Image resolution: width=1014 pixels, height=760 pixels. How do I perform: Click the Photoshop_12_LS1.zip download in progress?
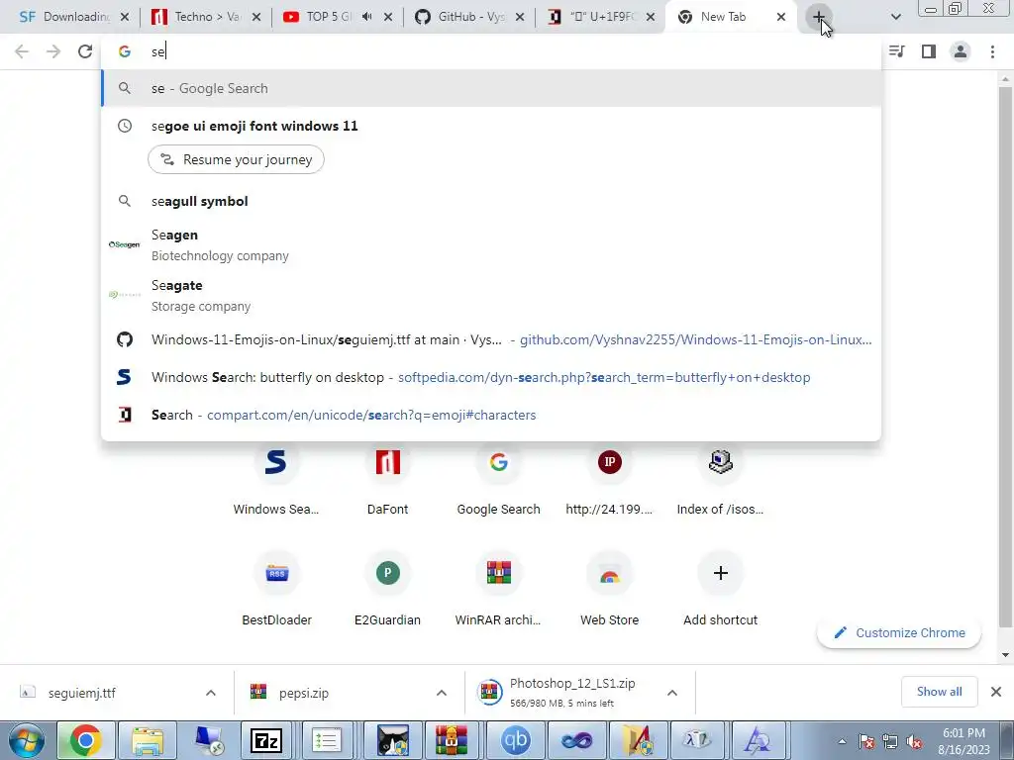[x=562, y=693]
